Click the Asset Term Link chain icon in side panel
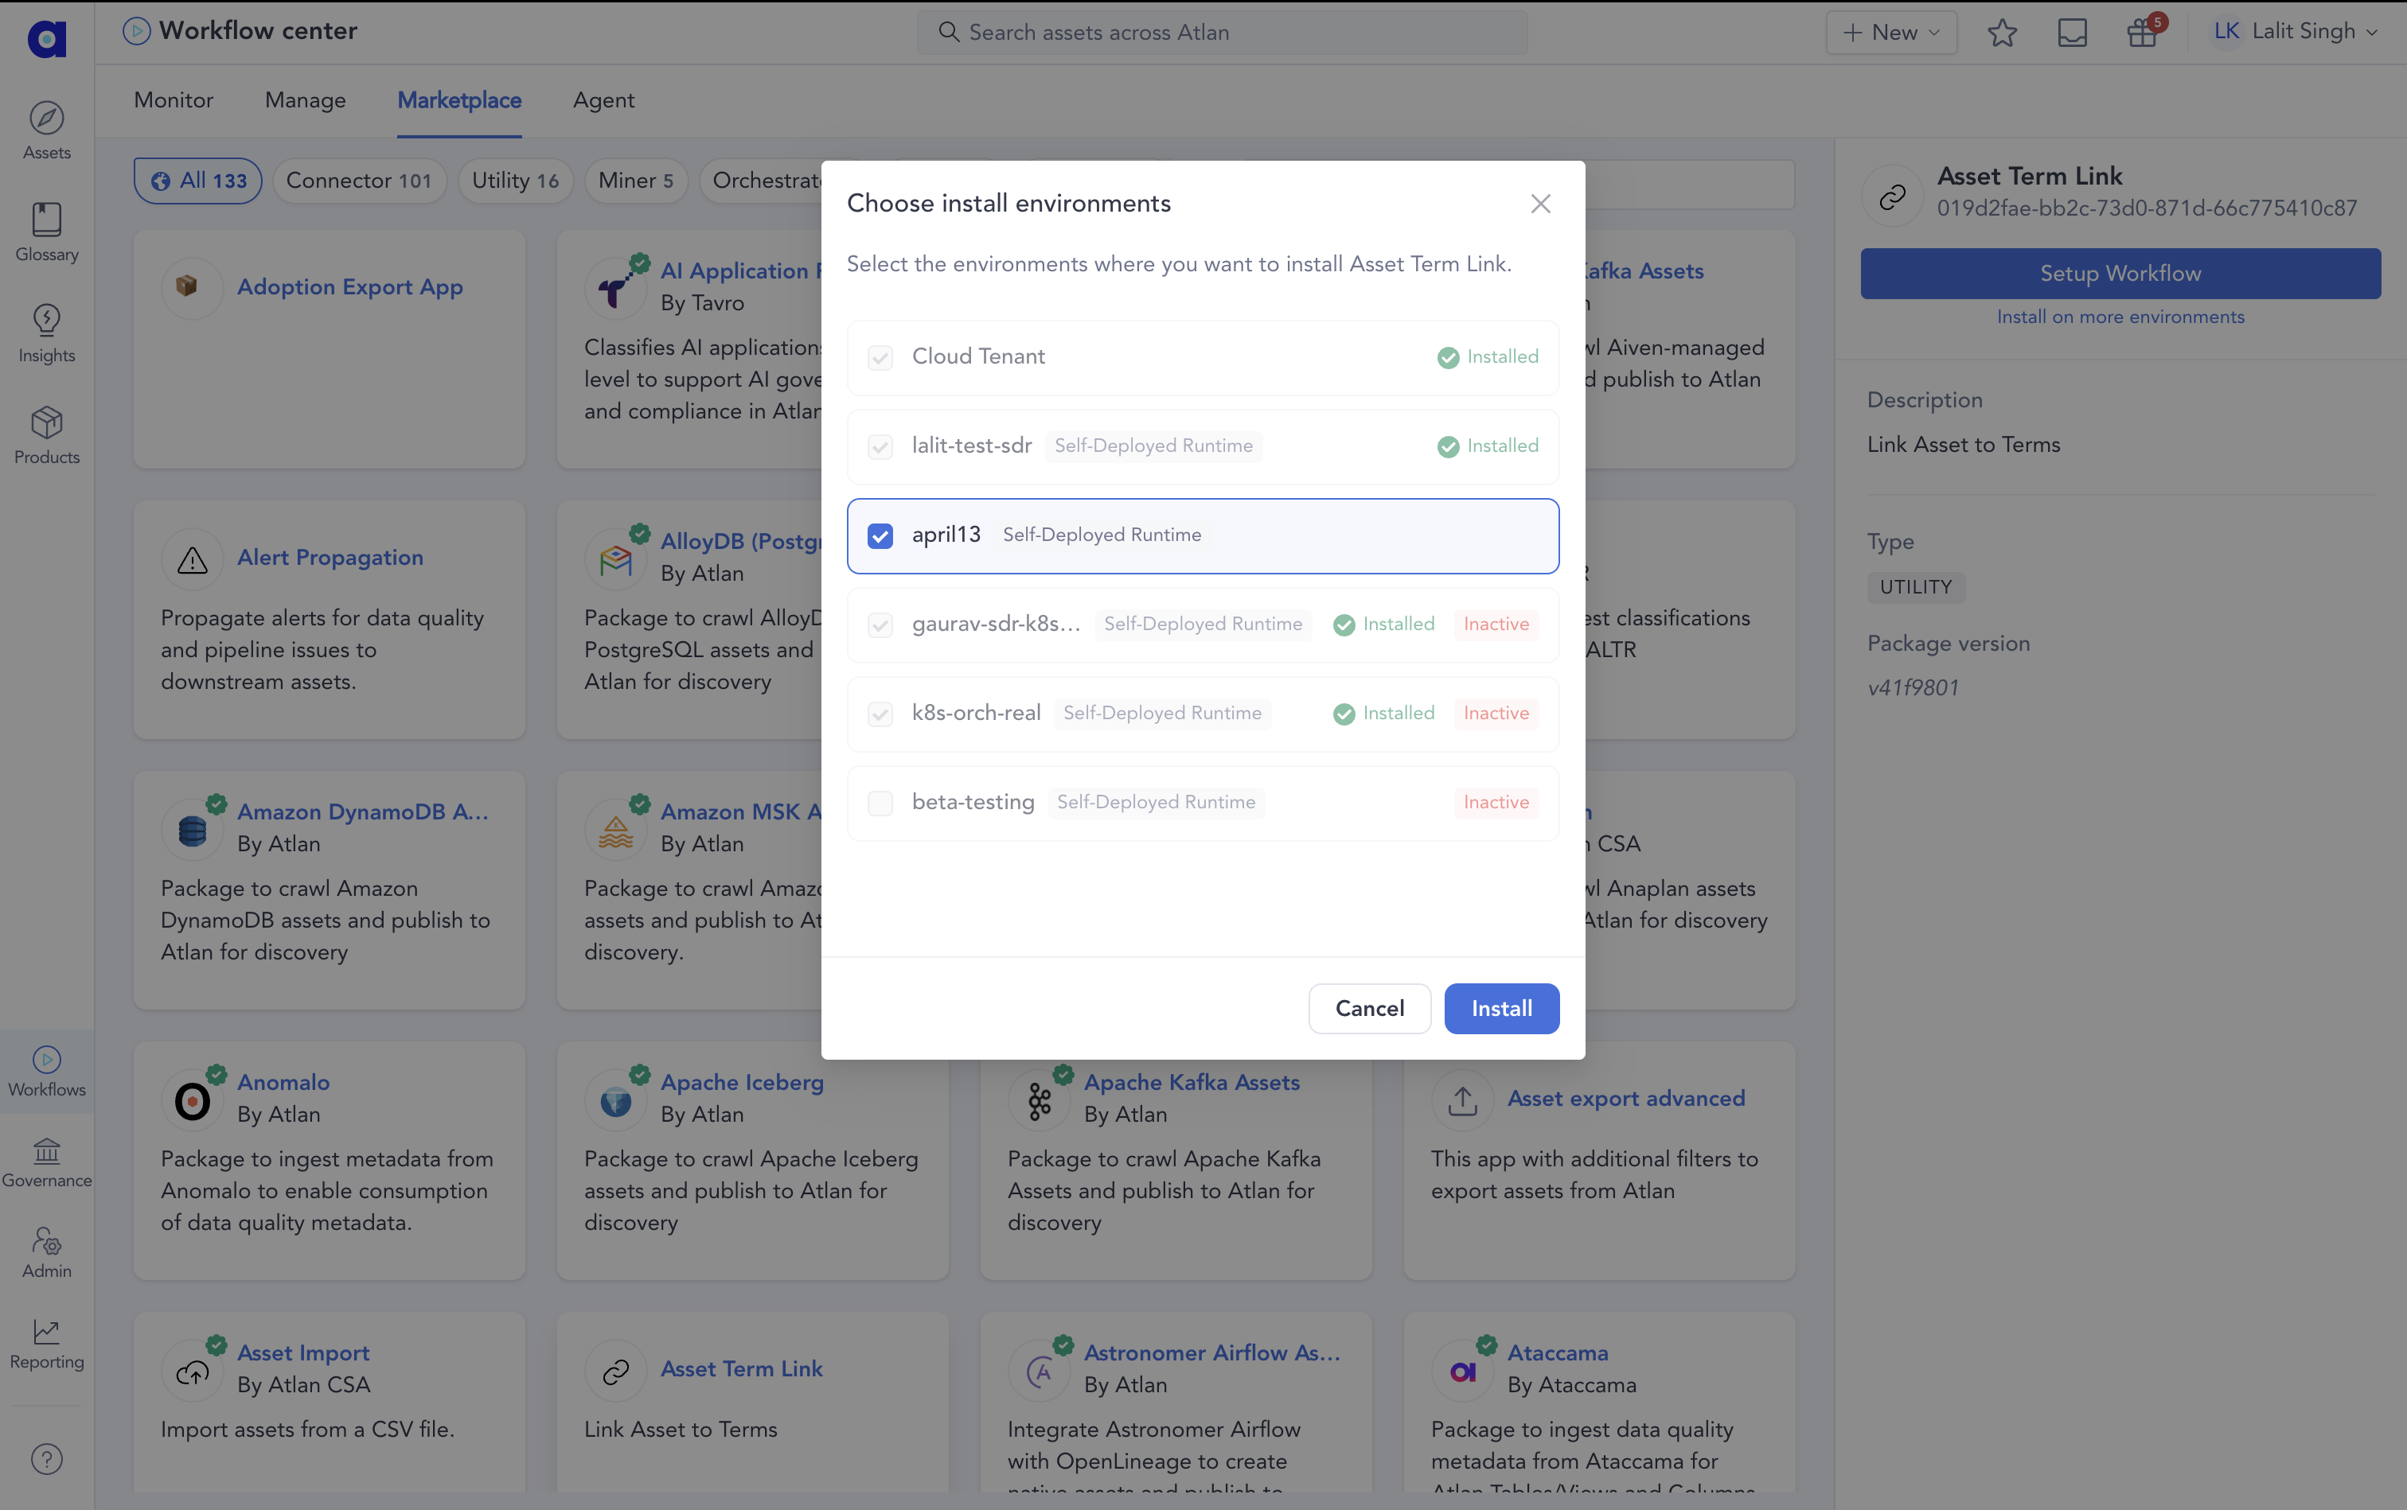This screenshot has width=2407, height=1510. [x=1891, y=196]
